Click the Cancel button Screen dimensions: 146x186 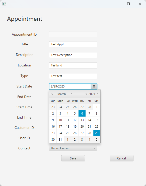click(x=122, y=158)
